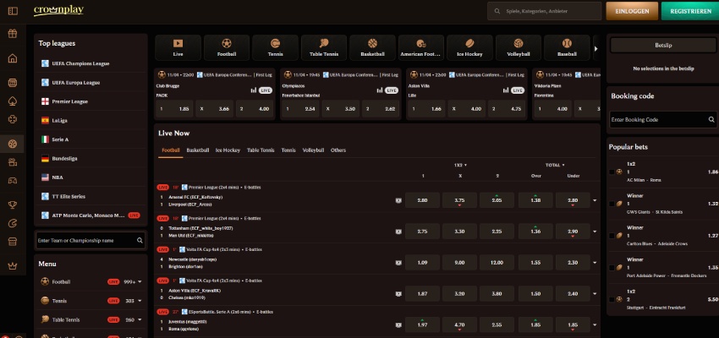Open the gamepad icon in sidebar
The image size is (719, 338).
coord(13,181)
